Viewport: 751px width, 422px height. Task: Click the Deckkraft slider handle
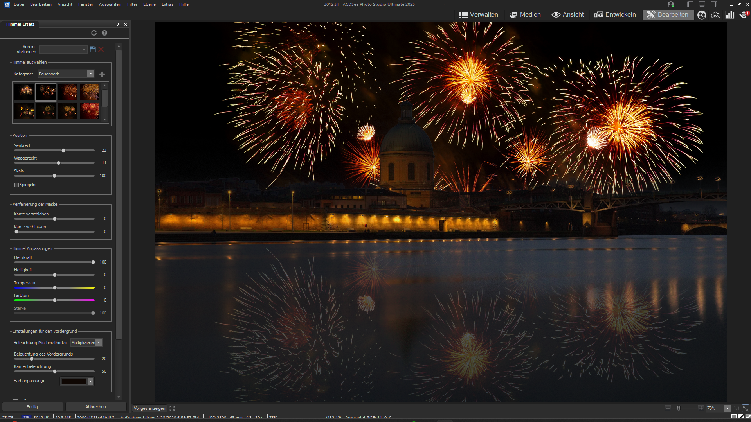(93, 262)
